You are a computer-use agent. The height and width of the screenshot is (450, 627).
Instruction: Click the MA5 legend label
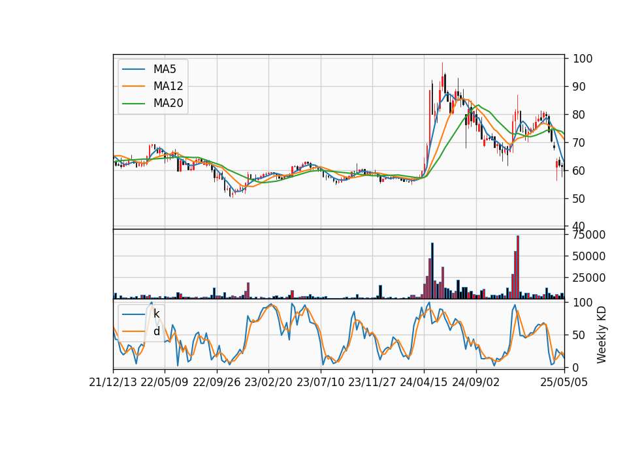point(165,69)
